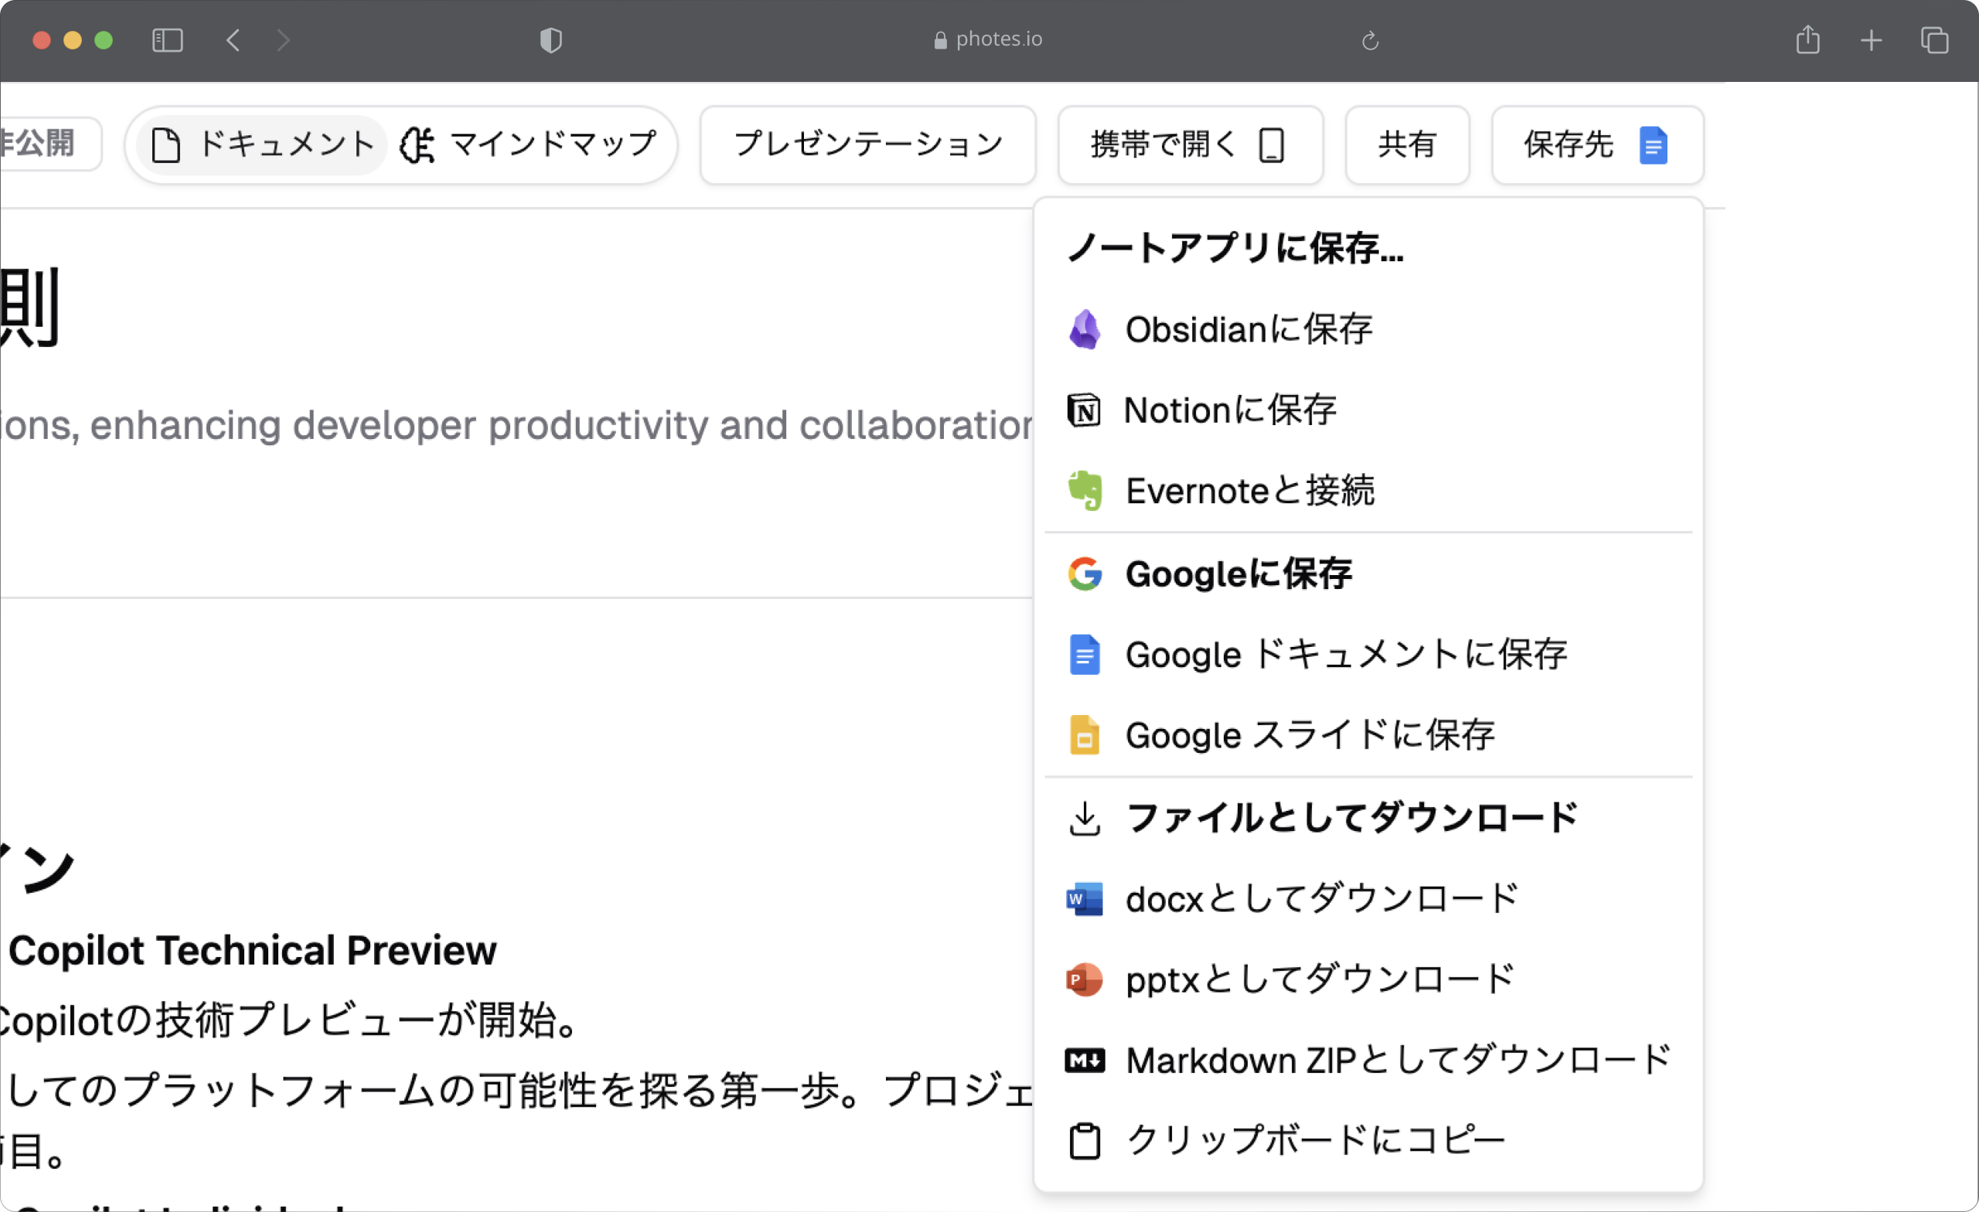Open Safari share icon
The width and height of the screenshot is (1979, 1212).
click(1808, 39)
